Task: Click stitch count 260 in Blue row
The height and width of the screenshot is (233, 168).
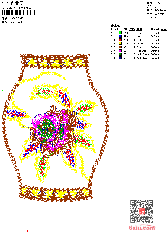Action: [126, 37]
